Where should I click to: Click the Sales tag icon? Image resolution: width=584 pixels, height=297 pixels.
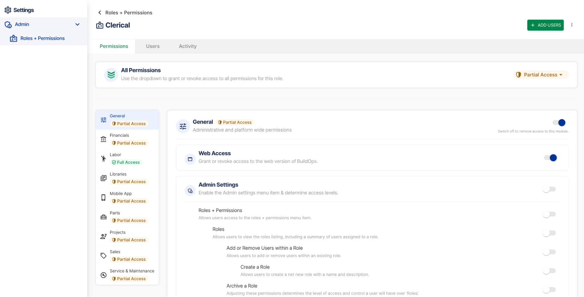point(103,256)
